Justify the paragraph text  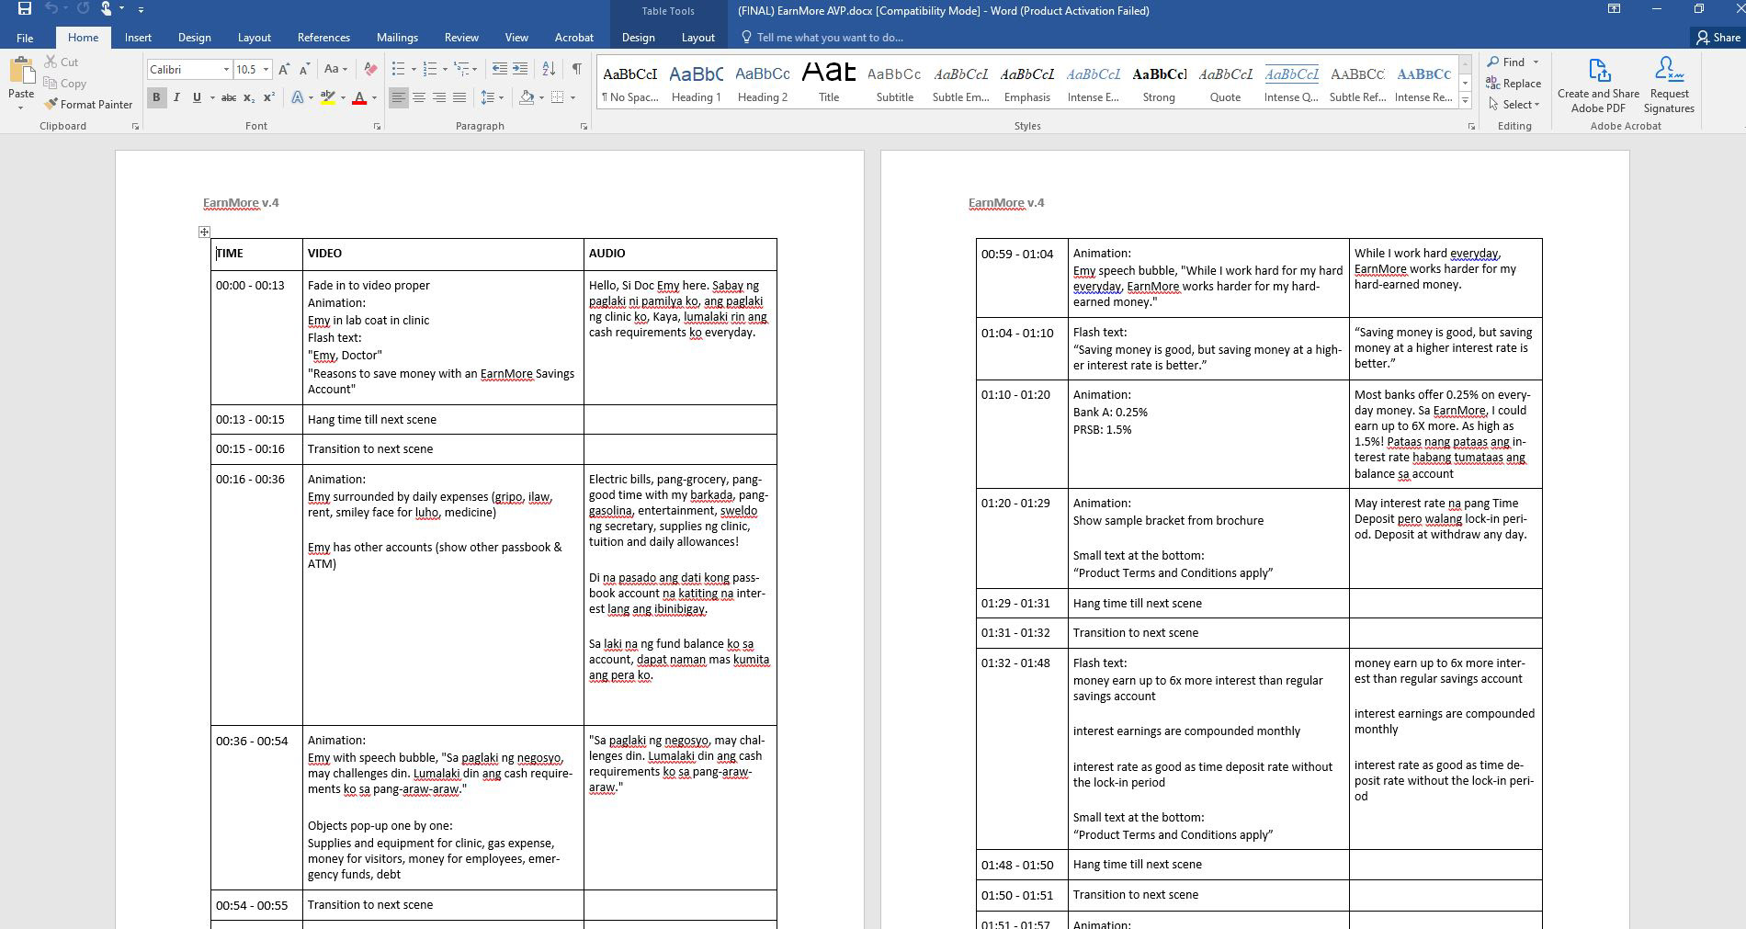coord(459,97)
